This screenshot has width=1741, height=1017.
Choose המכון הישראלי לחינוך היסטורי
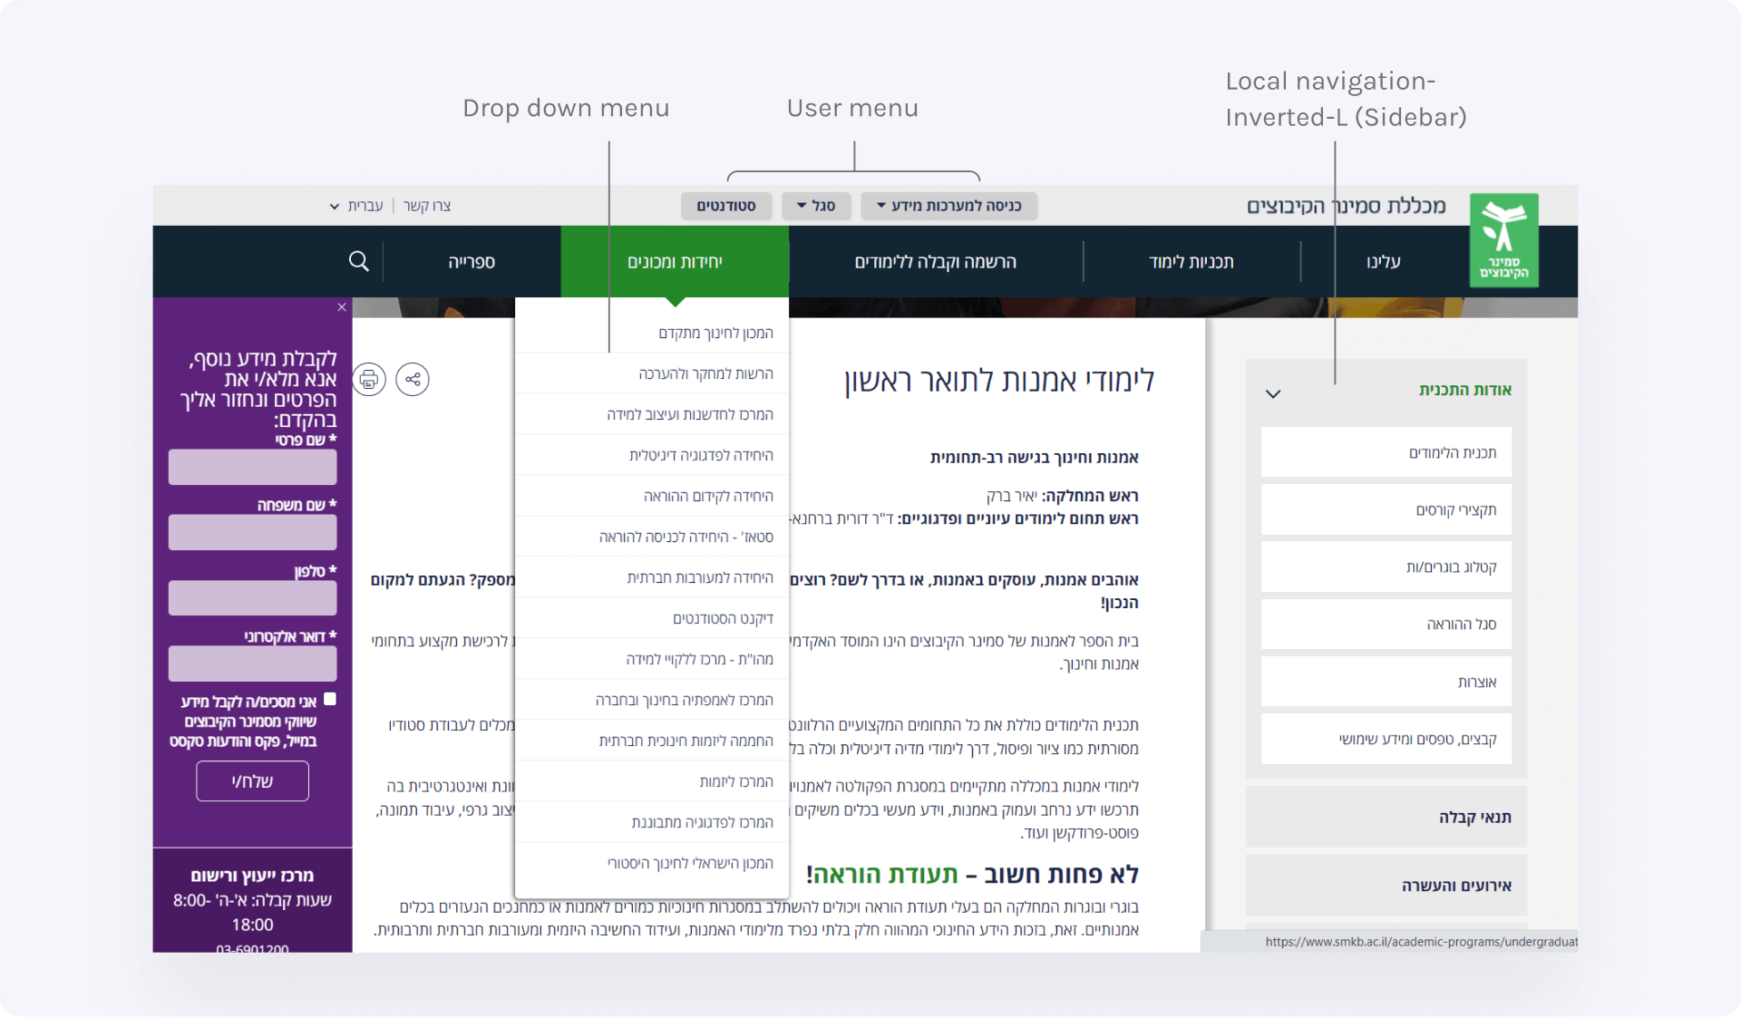coord(652,863)
